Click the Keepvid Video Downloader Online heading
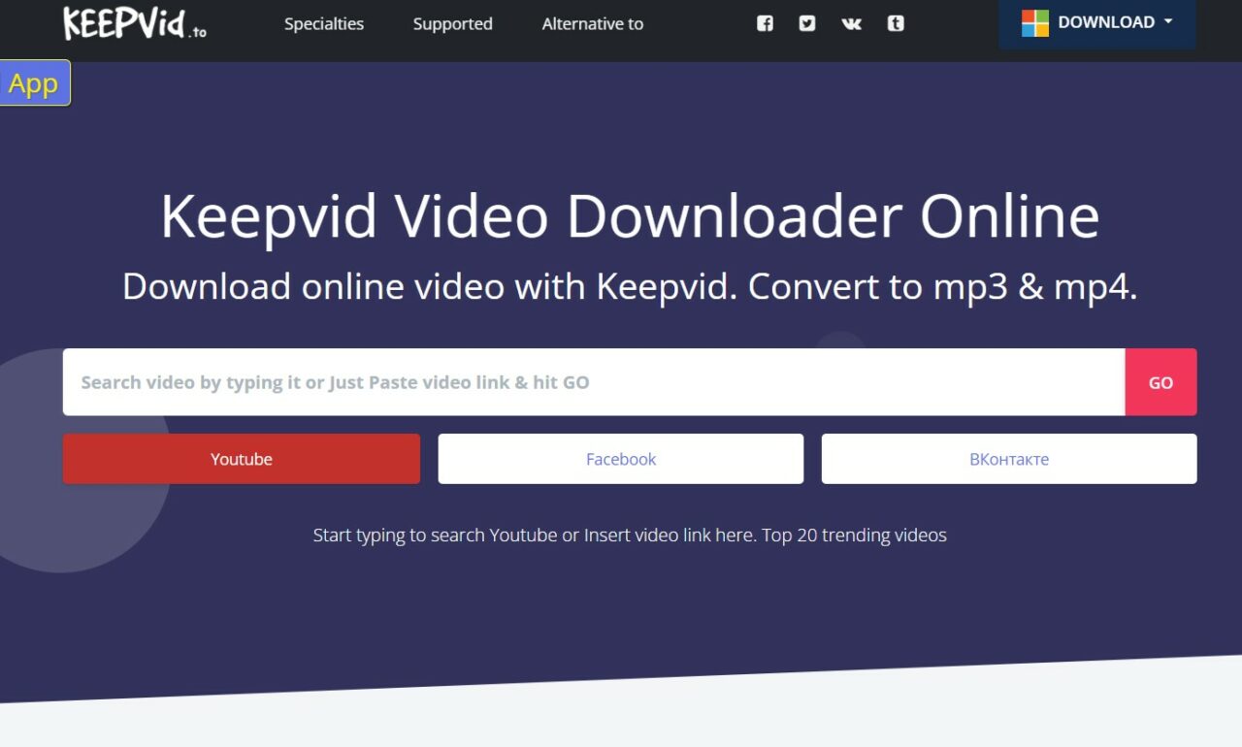This screenshot has width=1242, height=747. tap(630, 215)
